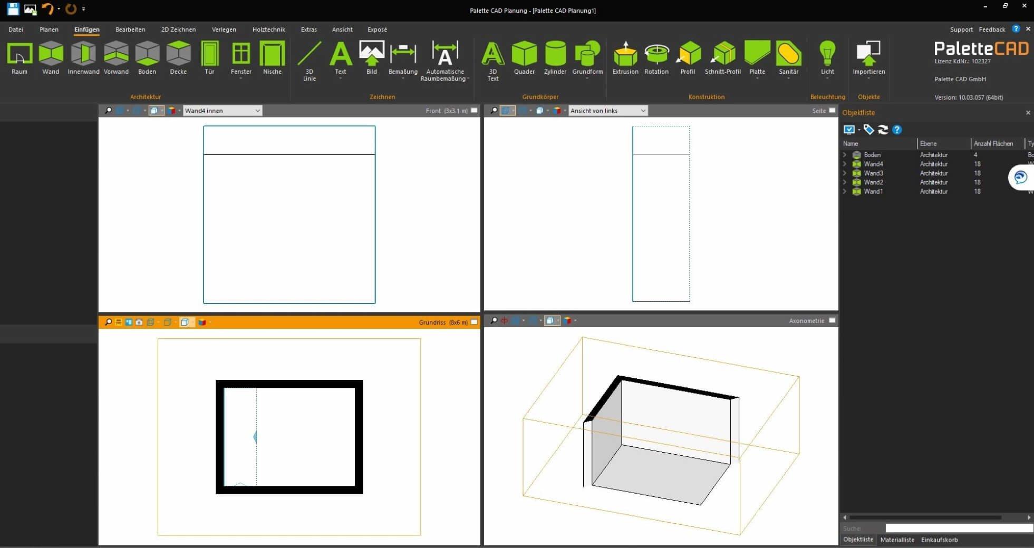Open the Ansicht menu

(342, 30)
